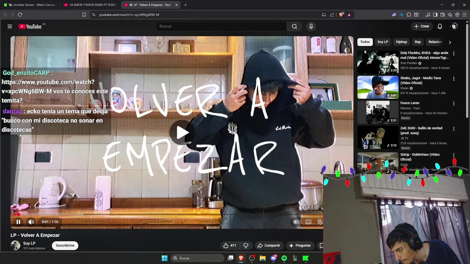This screenshot has width=470, height=264.
Task: Show more filter chips with right arrow
Action: 450,42
